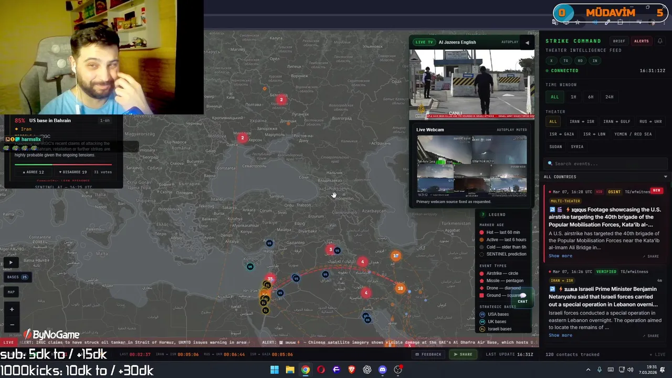Open File Explorer from taskbar
Viewport: 672px width, 378px height.
(290, 370)
